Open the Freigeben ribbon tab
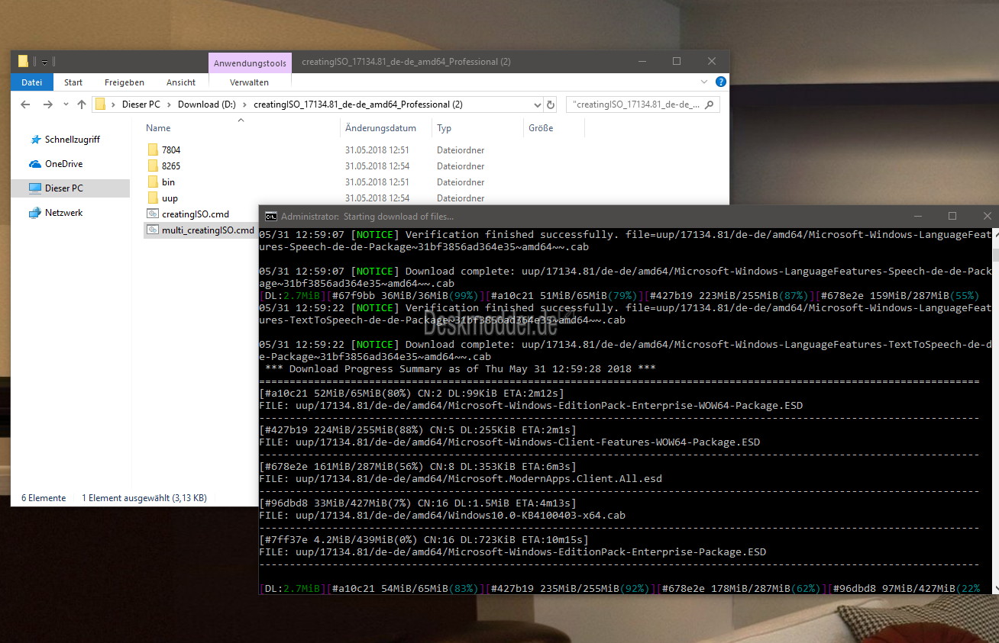999x643 pixels. pos(124,82)
